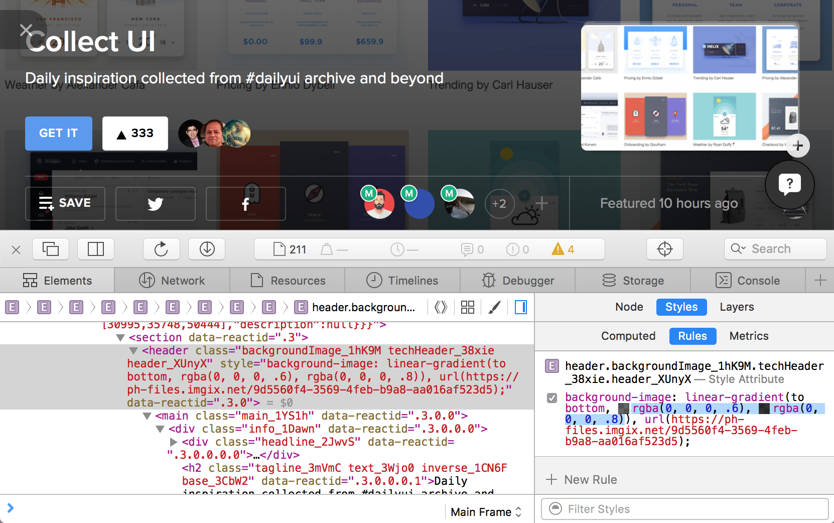Click the console prompt chevron

[11, 508]
